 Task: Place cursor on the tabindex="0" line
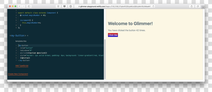pyautogui.click(x=26, y=50)
